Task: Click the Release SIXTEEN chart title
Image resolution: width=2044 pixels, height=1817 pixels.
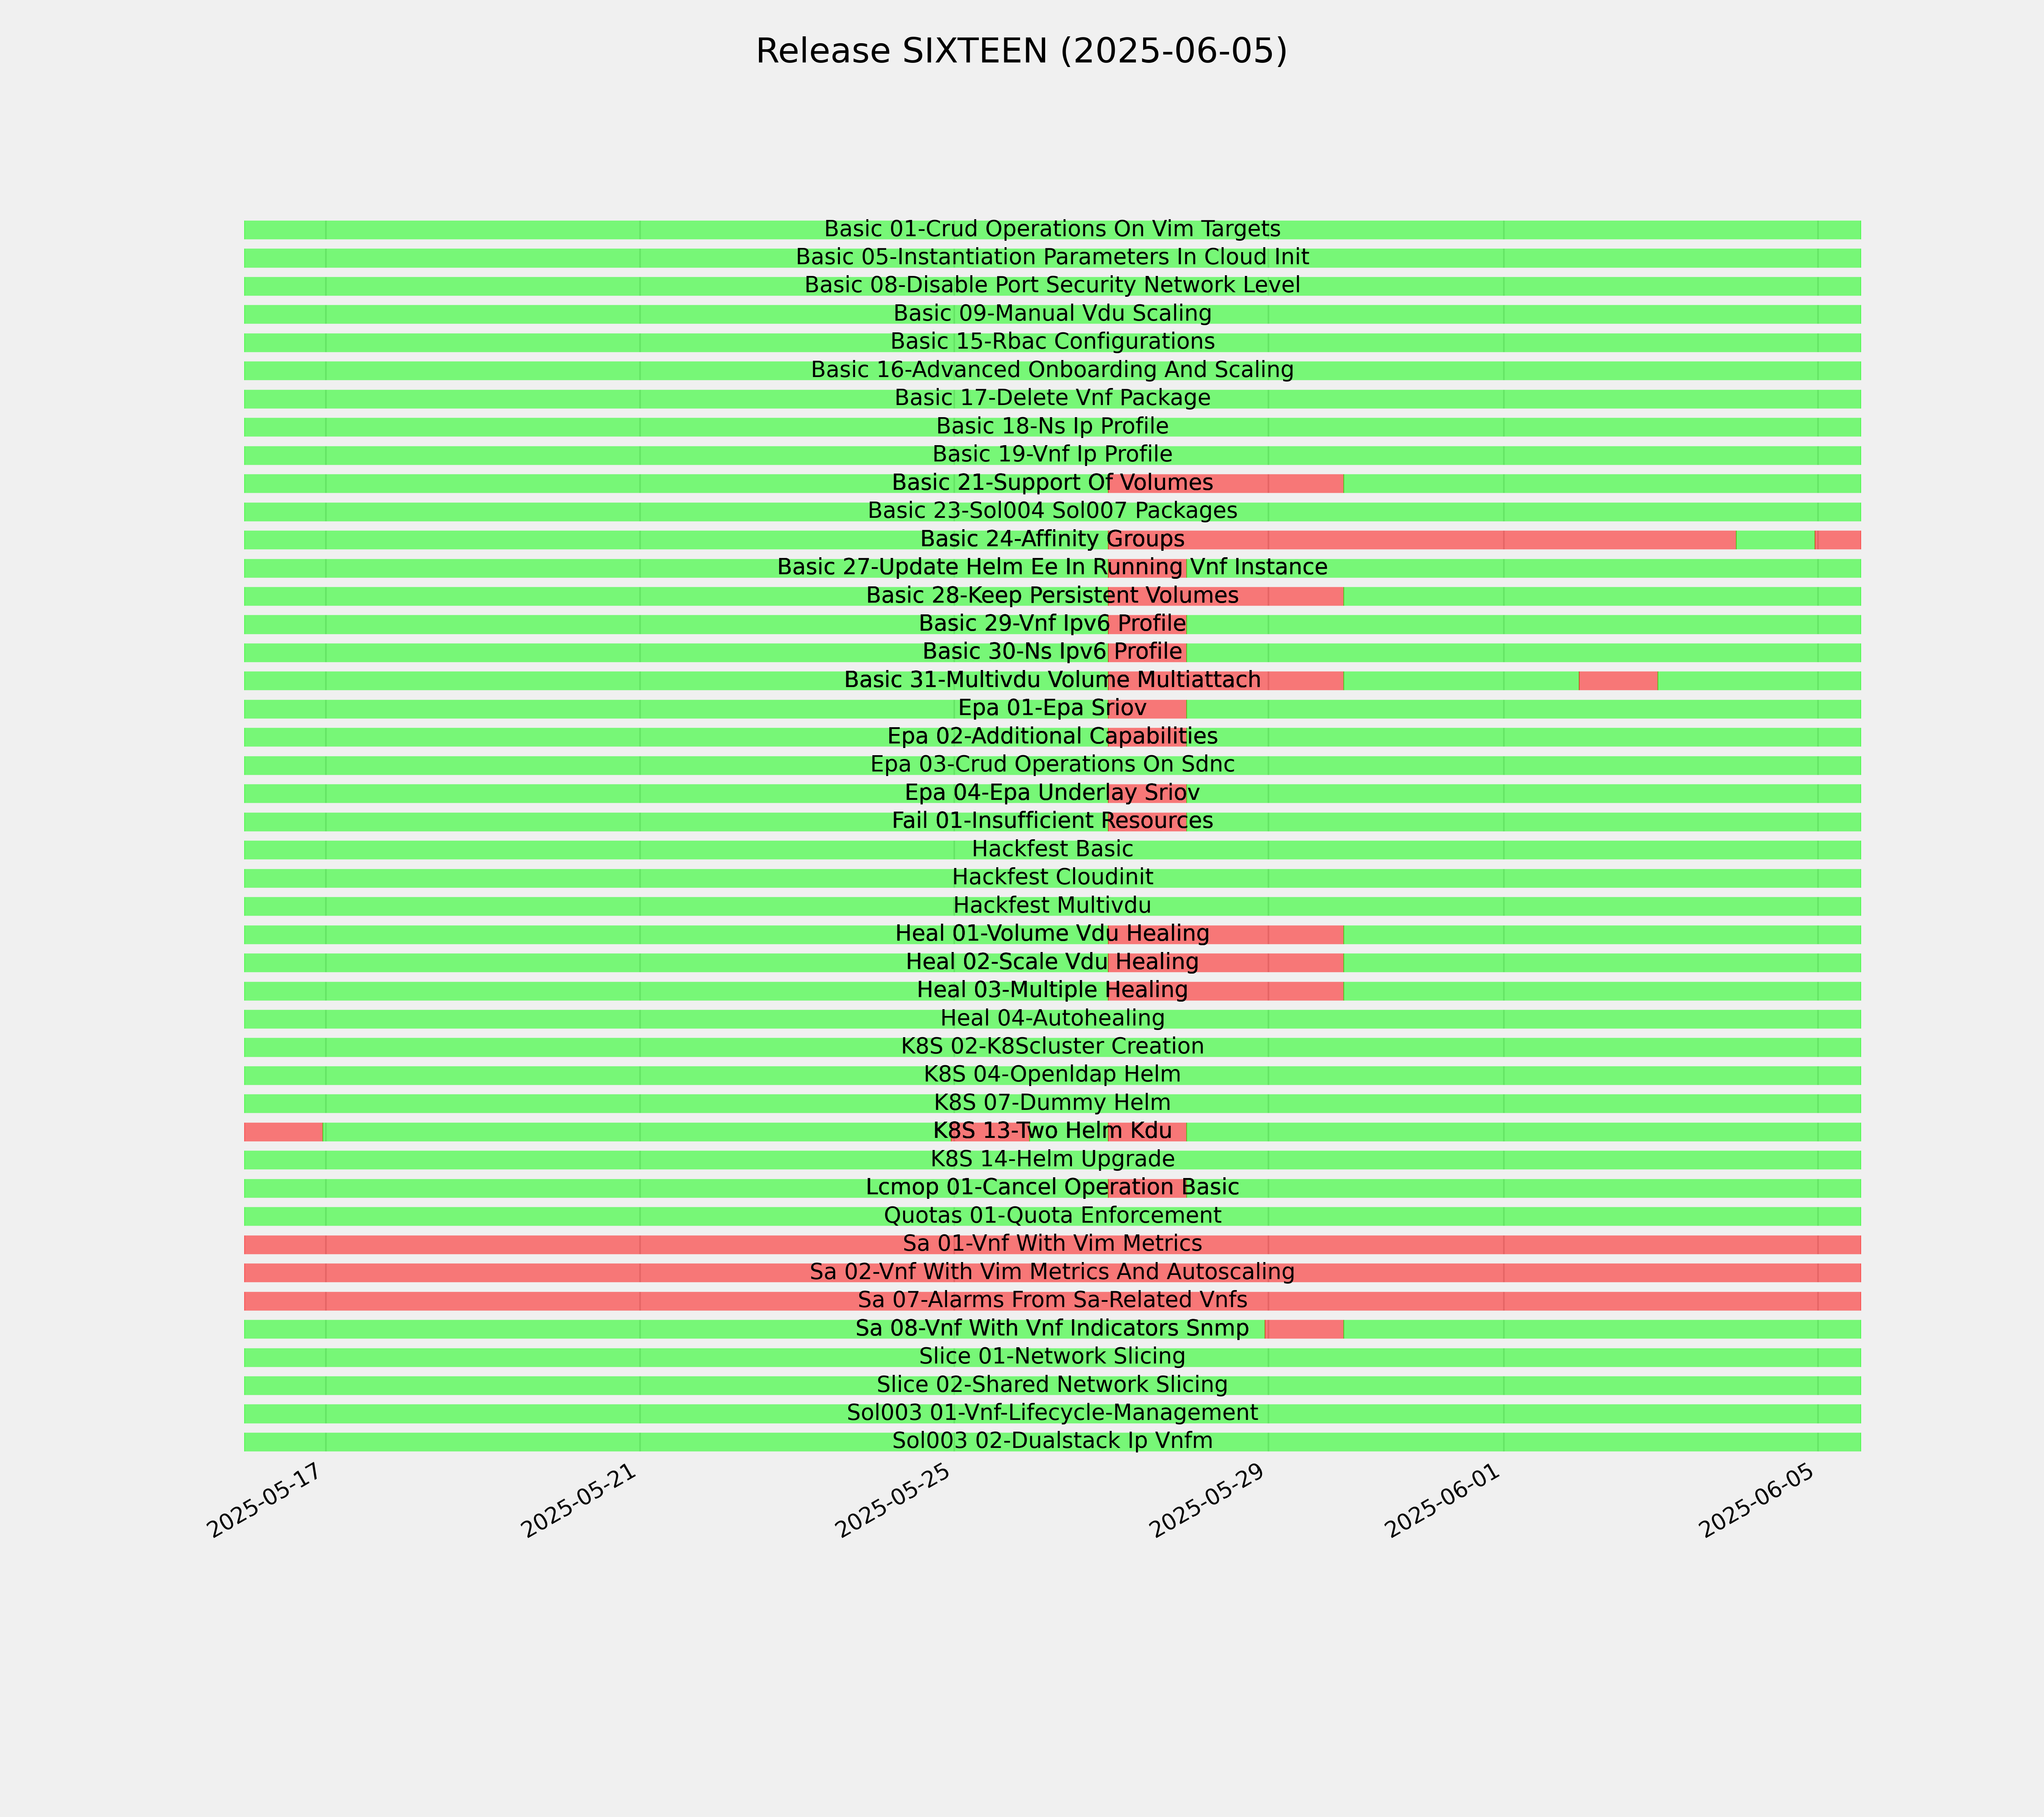Action: (1021, 51)
